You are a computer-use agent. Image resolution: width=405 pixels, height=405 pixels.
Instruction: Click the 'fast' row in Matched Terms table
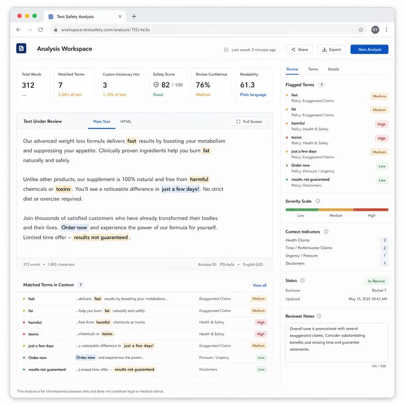(x=145, y=299)
